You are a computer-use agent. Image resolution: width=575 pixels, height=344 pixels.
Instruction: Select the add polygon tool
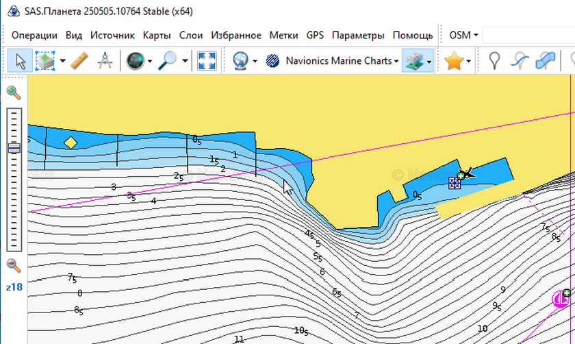[x=546, y=61]
